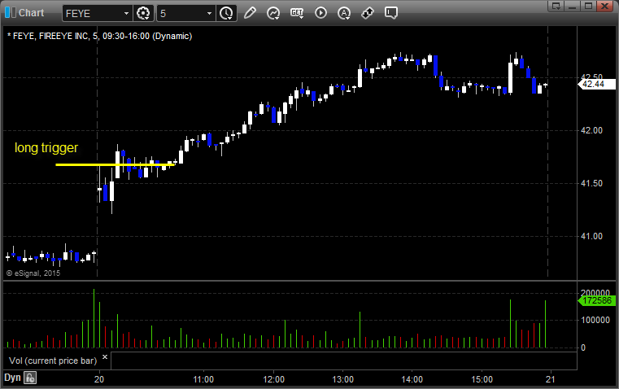
Task: Click the 12:00 time axis label
Action: pos(273,379)
